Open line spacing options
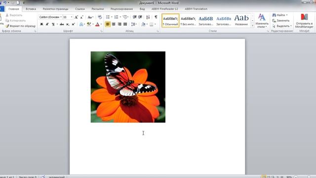 pos(134,24)
